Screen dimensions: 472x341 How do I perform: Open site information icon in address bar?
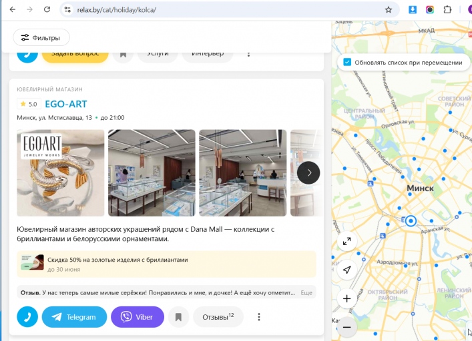point(67,9)
